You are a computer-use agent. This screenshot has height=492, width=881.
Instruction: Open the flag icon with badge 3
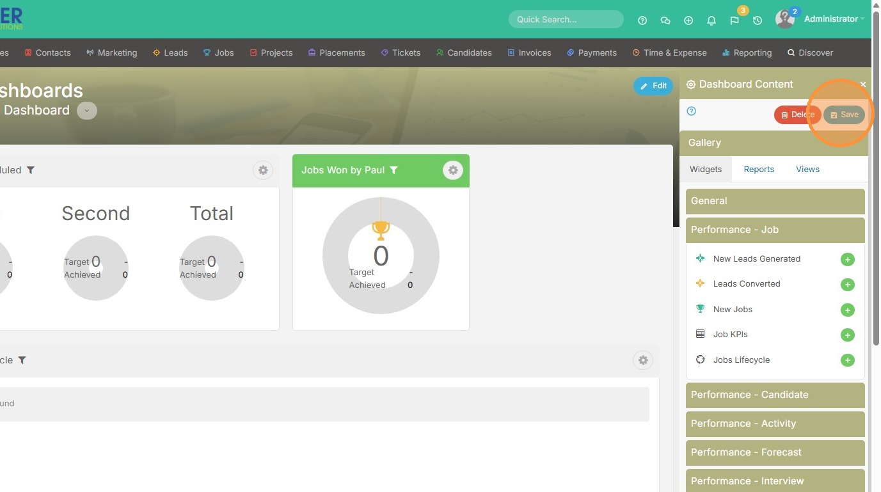[734, 20]
